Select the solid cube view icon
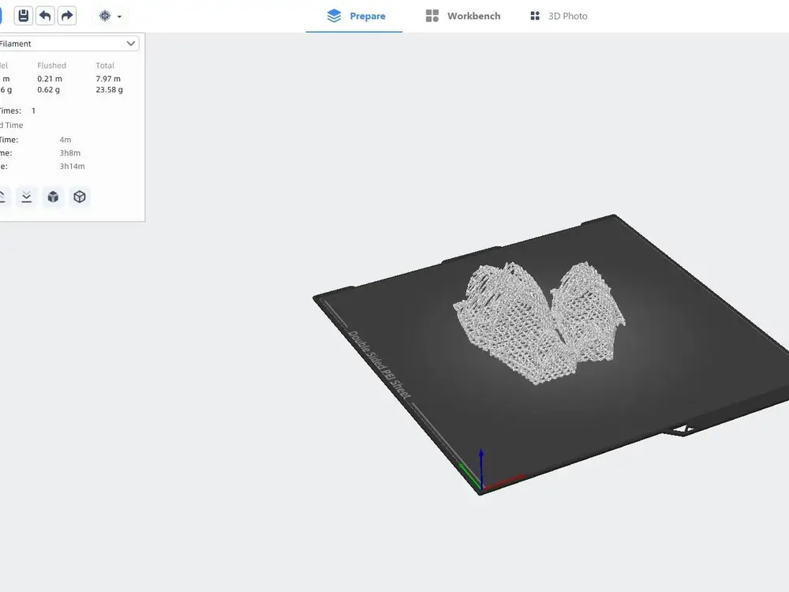The image size is (789, 592). click(x=53, y=197)
